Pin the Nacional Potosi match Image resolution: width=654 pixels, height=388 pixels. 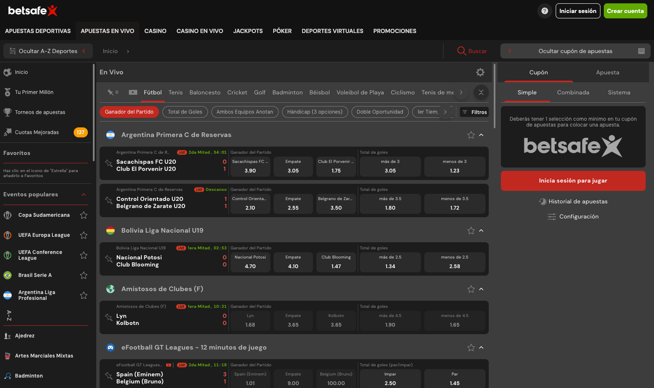click(109, 259)
